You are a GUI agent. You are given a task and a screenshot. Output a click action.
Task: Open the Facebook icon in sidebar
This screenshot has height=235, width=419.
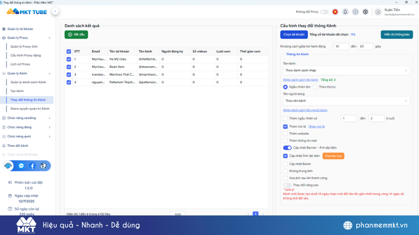tap(32, 166)
